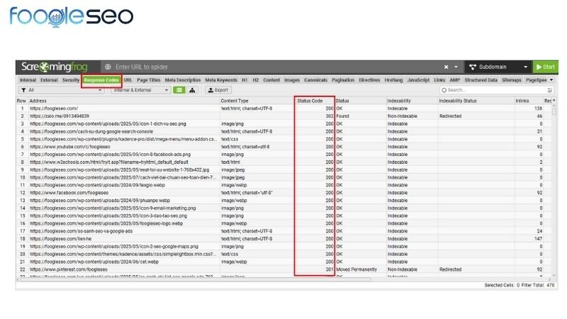This screenshot has width=567, height=319.
Task: Open the Content tab
Action: [x=271, y=80]
